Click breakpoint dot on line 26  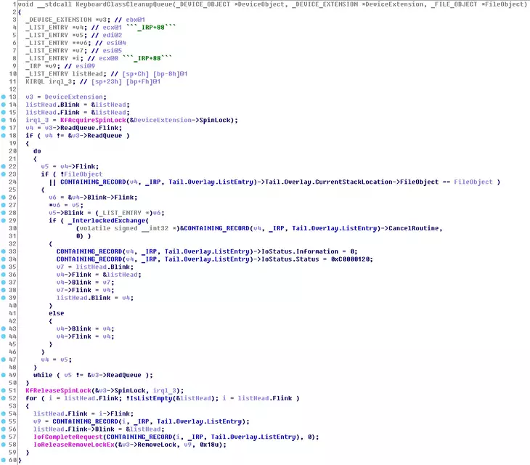[4, 197]
